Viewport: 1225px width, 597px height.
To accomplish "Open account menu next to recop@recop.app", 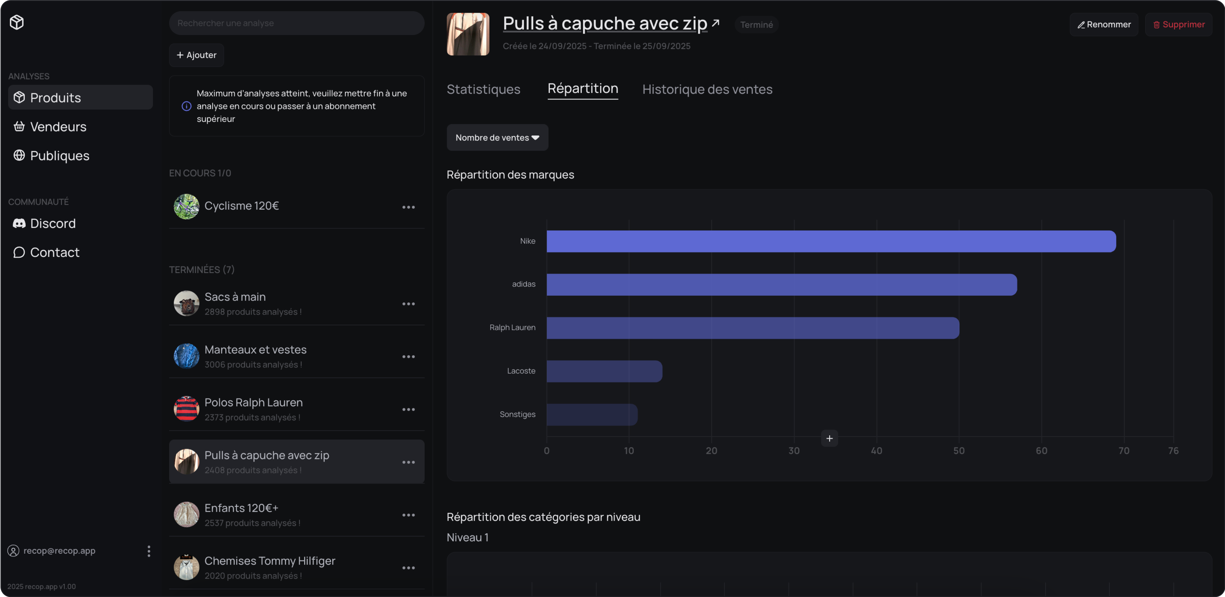I will pos(149,551).
